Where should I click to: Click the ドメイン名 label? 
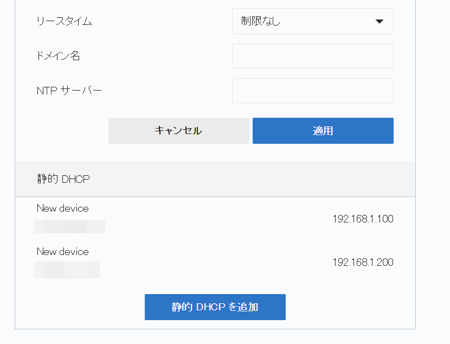tap(59, 56)
